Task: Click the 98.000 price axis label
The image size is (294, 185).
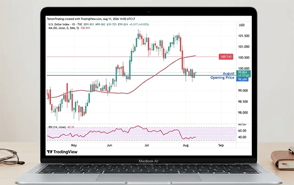Action: 243,113
